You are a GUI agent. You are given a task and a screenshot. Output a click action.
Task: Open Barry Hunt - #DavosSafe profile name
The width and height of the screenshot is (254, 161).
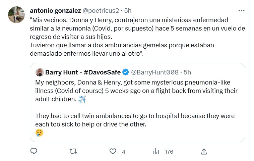[83, 72]
